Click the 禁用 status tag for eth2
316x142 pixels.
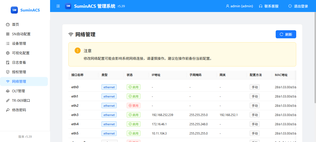pos(133,105)
